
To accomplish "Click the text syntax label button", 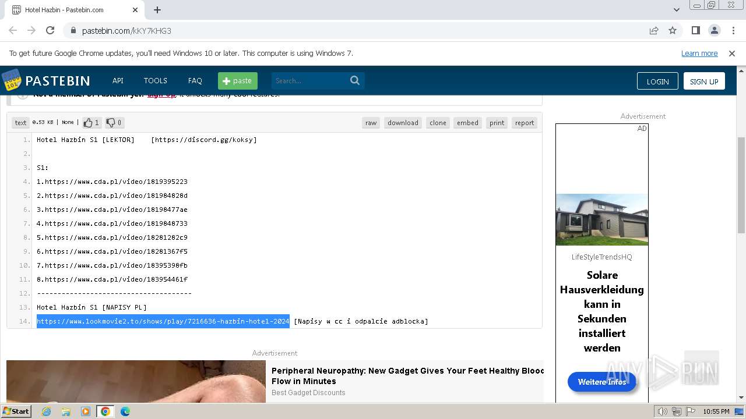I will click(x=21, y=123).
